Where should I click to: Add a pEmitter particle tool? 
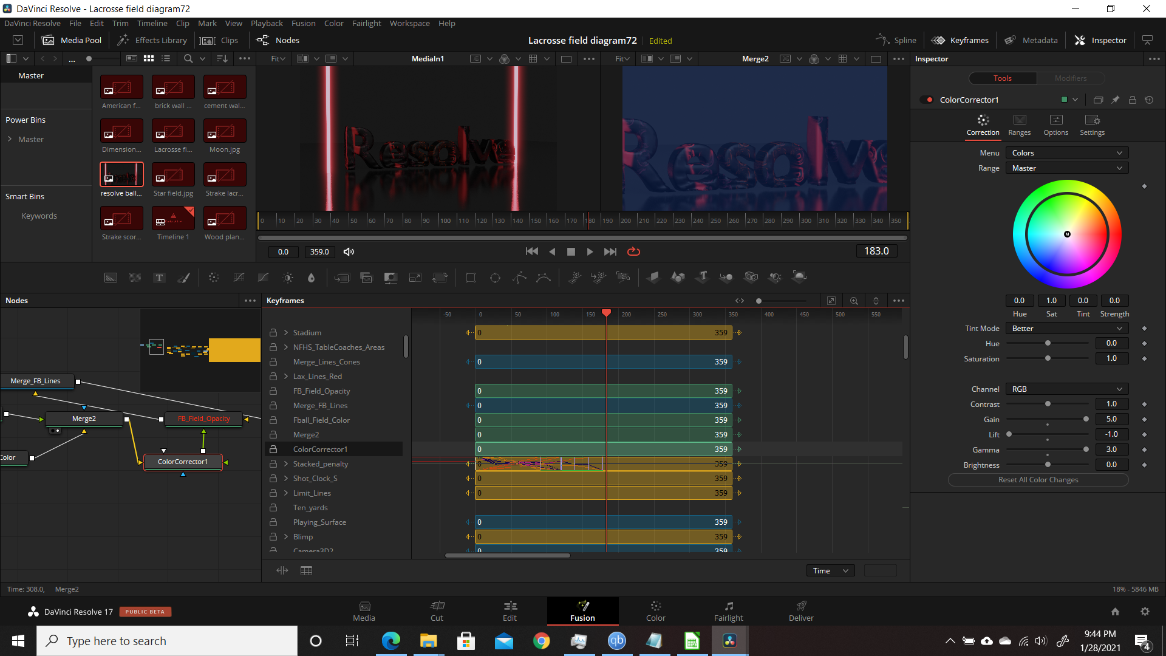point(574,278)
